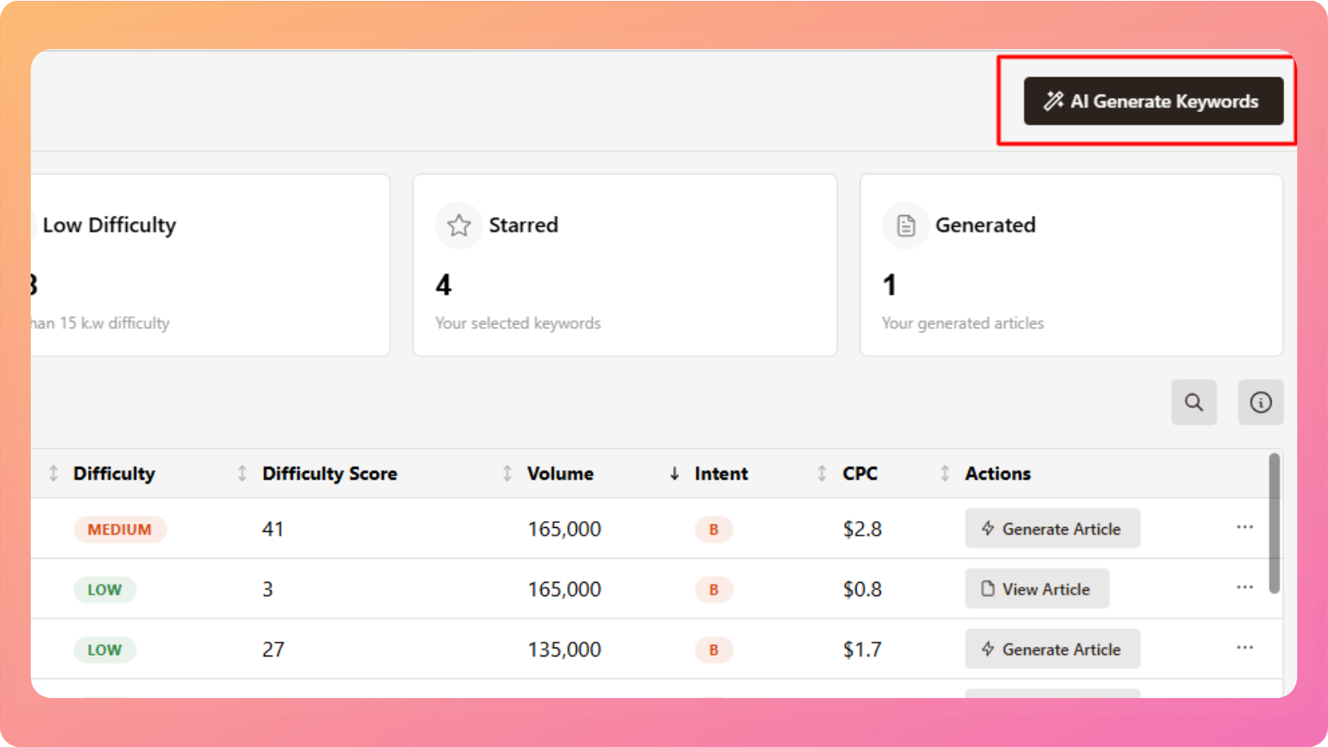Image resolution: width=1328 pixels, height=747 pixels.
Task: Click the B intent badge in first row
Action: (x=713, y=530)
